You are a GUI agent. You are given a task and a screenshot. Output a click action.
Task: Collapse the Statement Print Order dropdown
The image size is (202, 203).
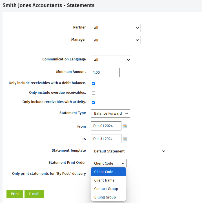point(108,163)
